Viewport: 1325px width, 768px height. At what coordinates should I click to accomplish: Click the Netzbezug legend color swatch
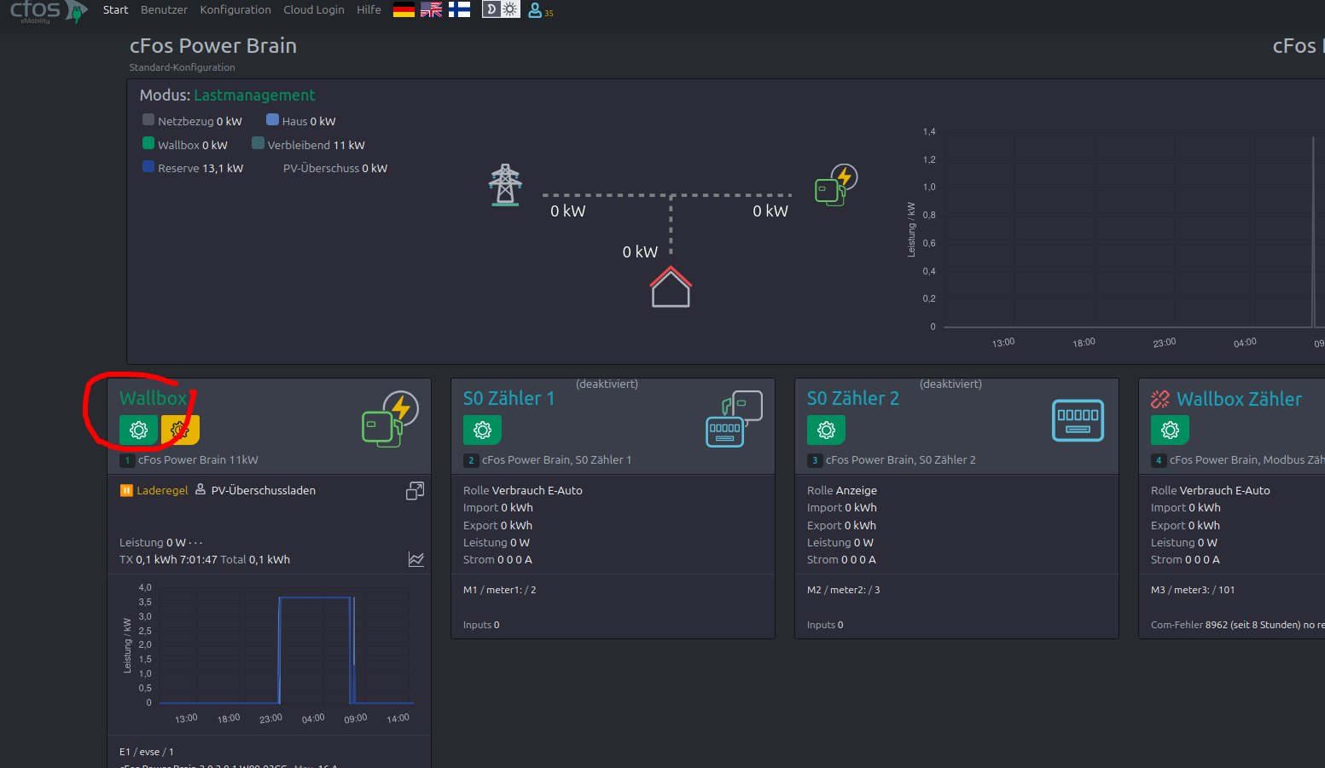point(148,120)
